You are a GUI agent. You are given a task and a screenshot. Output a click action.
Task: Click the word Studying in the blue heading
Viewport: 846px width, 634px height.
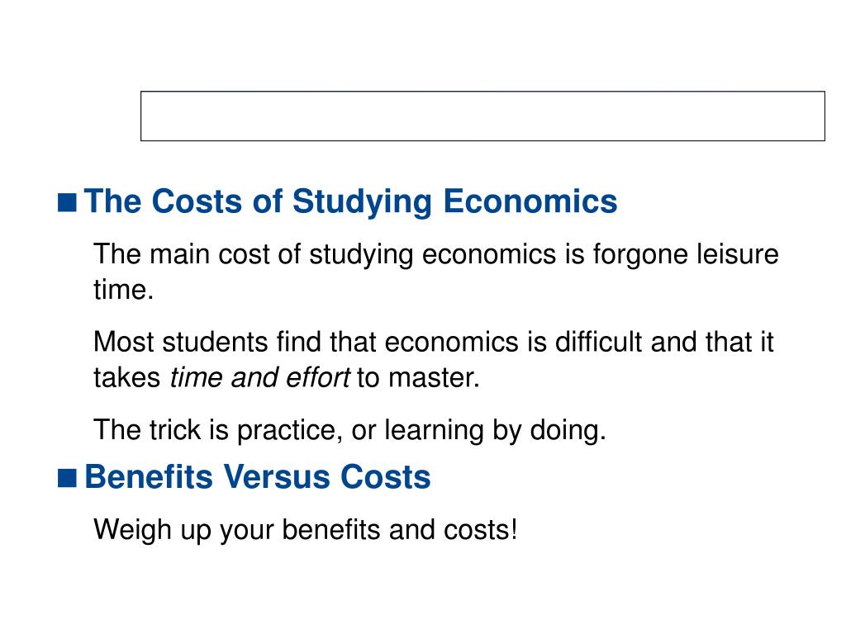(x=362, y=202)
